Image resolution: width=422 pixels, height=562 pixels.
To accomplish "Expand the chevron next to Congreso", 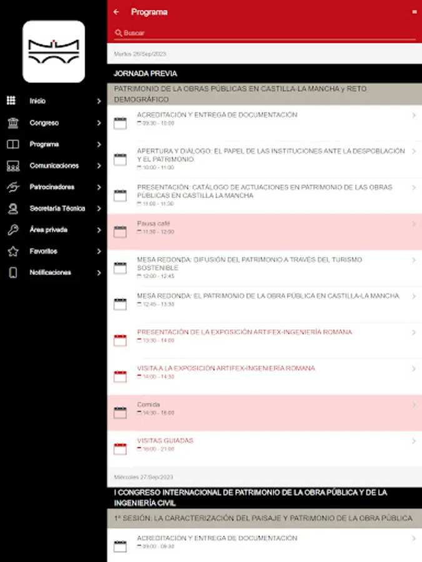I will [99, 123].
